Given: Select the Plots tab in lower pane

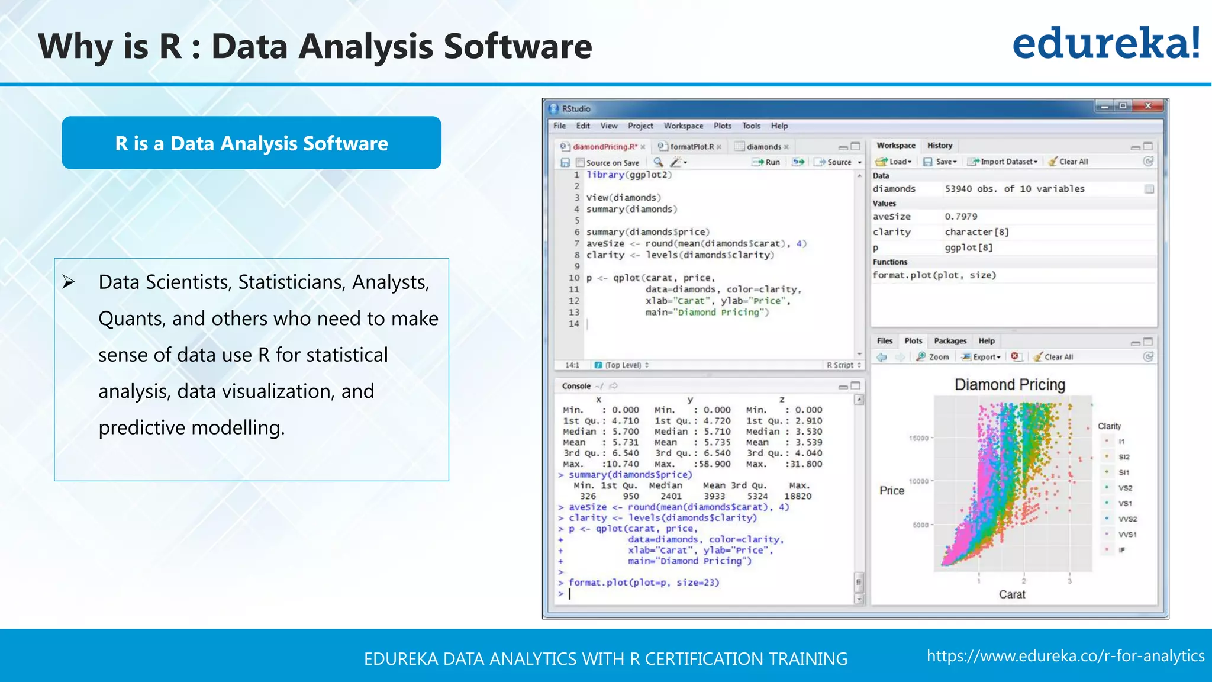Looking at the screenshot, I should [x=913, y=341].
